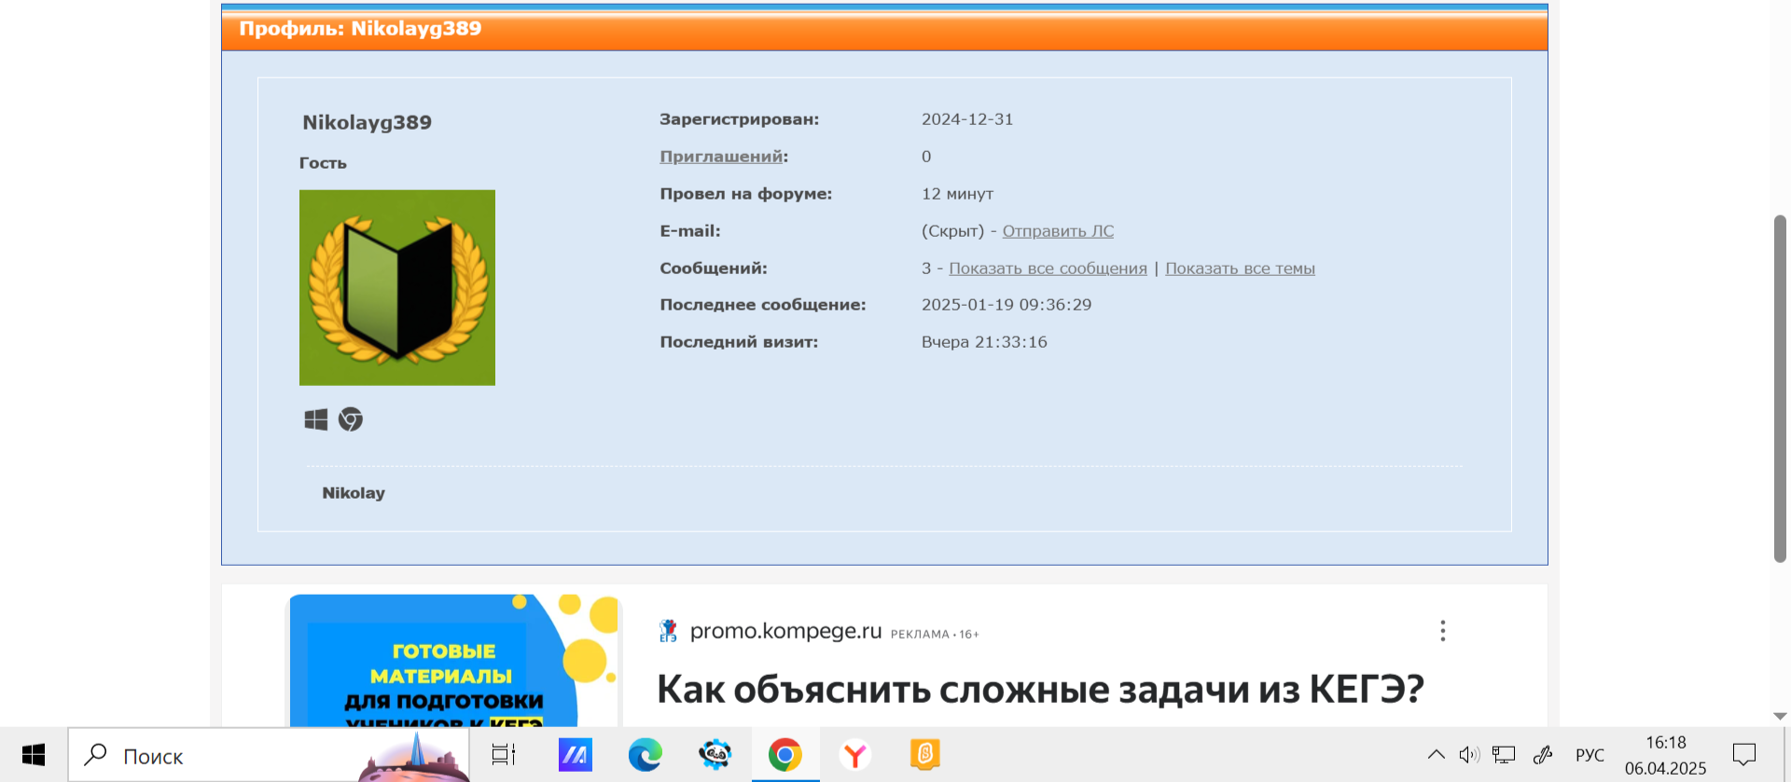This screenshot has height=782, width=1791.
Task: Click the ad headline about КЕГЭ tasks
Action: pyautogui.click(x=1040, y=690)
